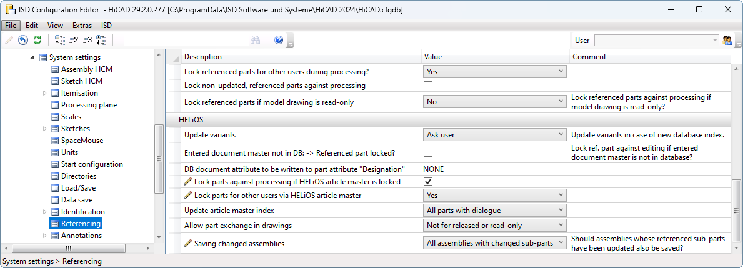Enable Lock non-updated referenced parts checkbox
The width and height of the screenshot is (743, 268).
click(x=428, y=86)
